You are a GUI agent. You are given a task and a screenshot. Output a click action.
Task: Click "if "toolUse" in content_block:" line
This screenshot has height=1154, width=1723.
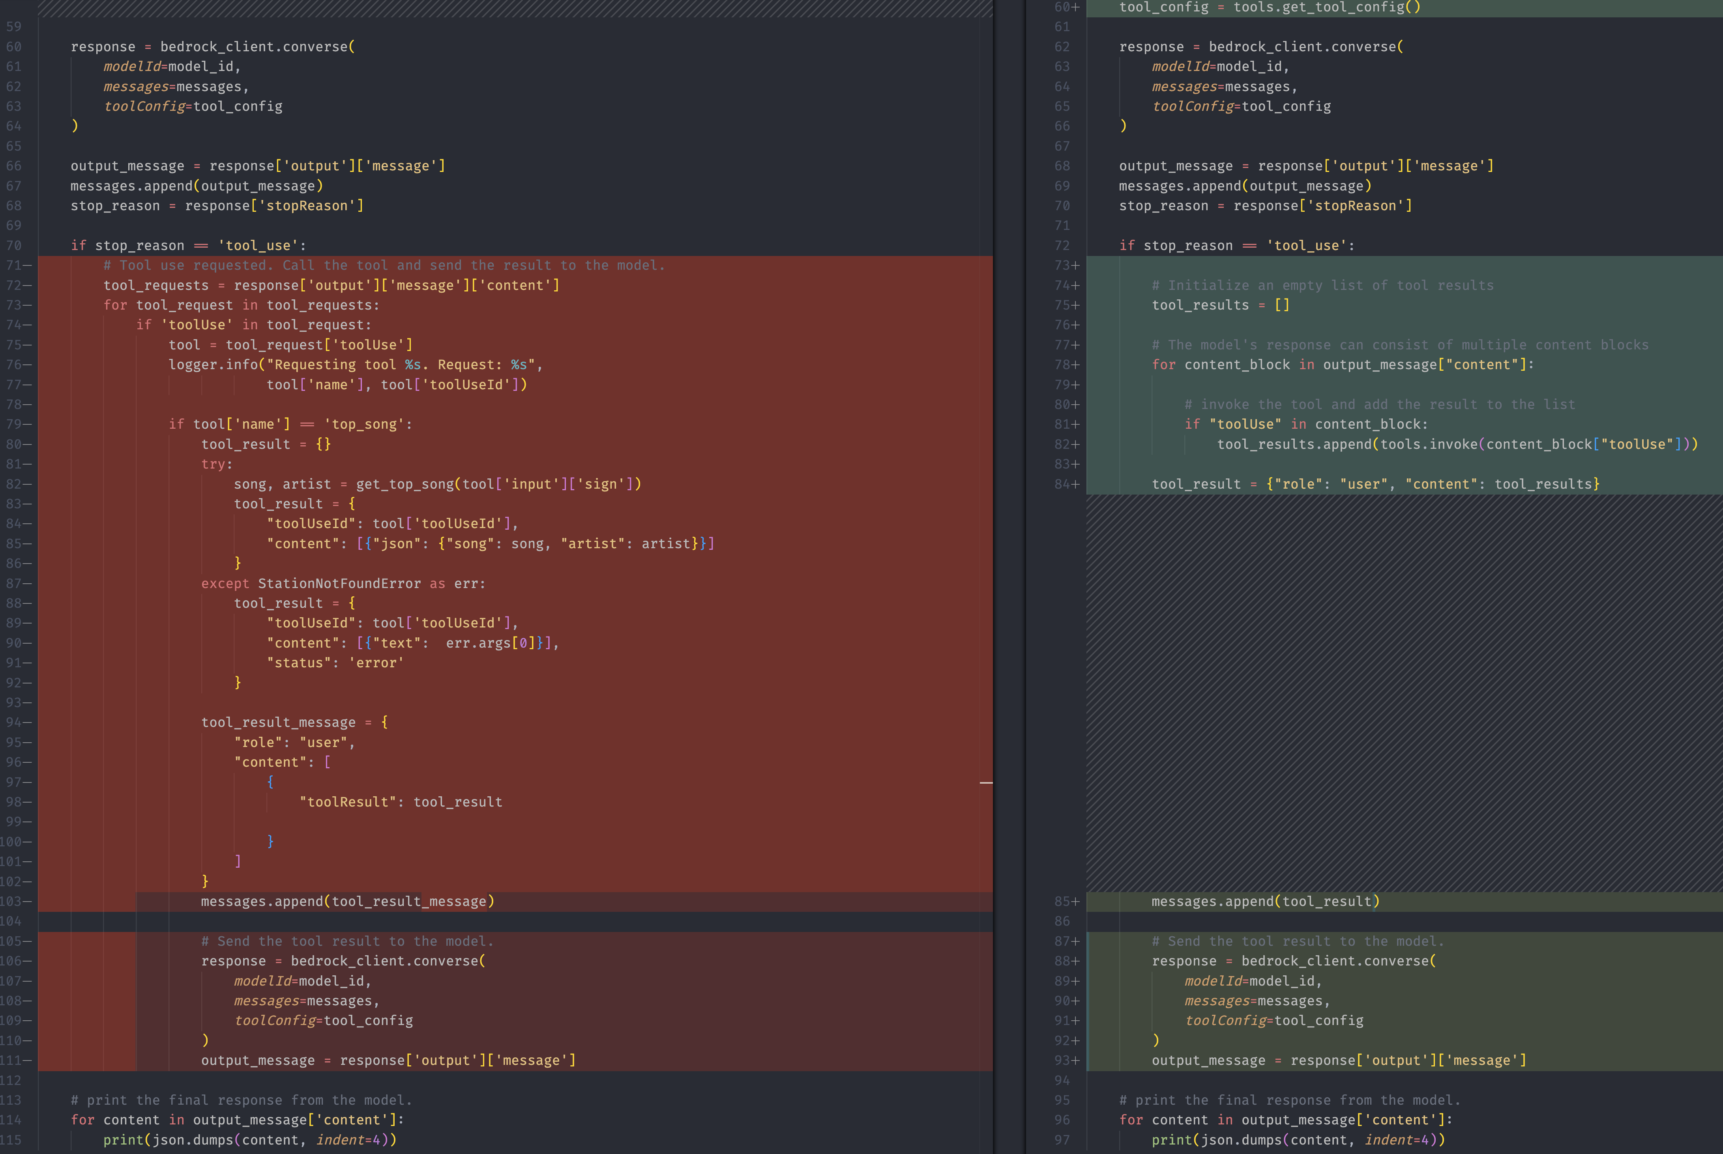pos(1306,425)
